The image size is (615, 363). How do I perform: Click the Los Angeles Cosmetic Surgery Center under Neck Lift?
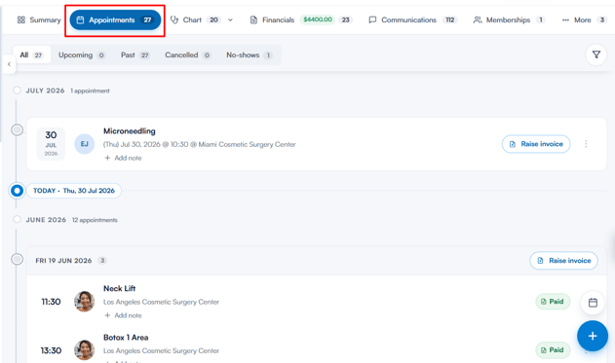point(161,302)
